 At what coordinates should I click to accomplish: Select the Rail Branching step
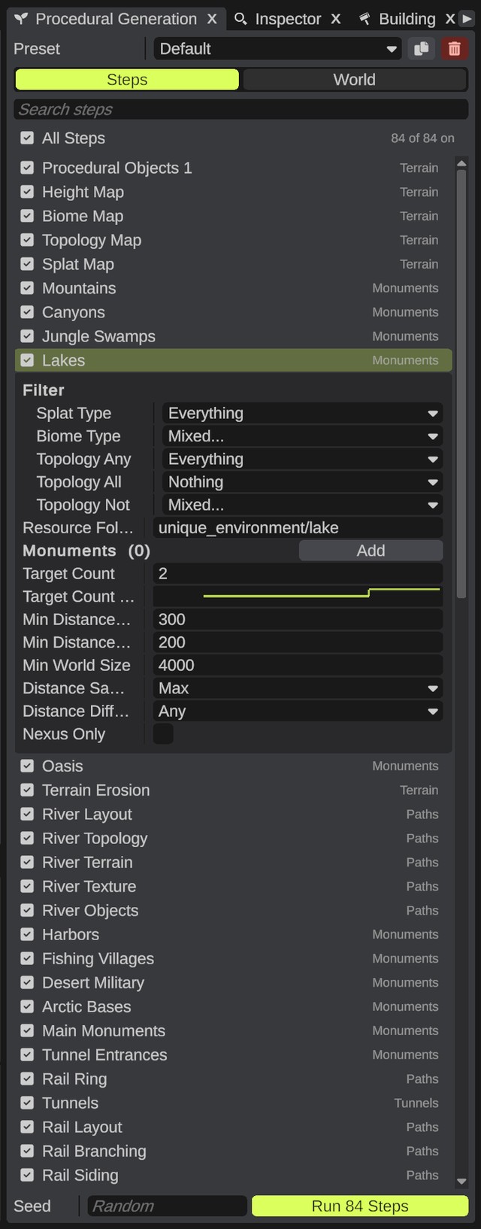point(233,1151)
